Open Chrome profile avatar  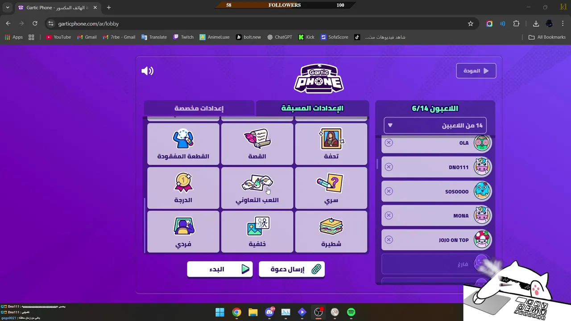(x=549, y=24)
